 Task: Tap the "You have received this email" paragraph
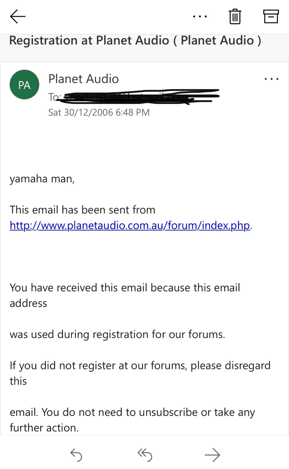[125, 295]
